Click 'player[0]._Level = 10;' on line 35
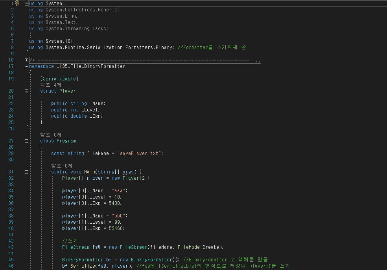This screenshot has width=387, height=270. (92, 197)
